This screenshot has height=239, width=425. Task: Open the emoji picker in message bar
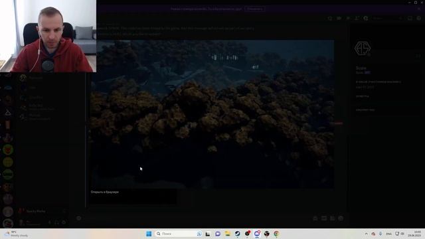click(x=341, y=218)
